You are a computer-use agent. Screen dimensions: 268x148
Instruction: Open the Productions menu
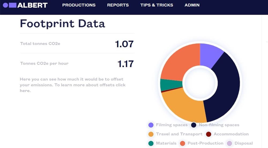coord(79,5)
